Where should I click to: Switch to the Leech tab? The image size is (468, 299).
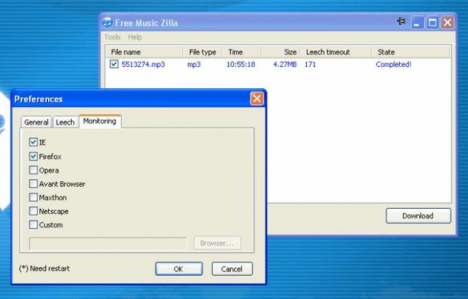[65, 122]
